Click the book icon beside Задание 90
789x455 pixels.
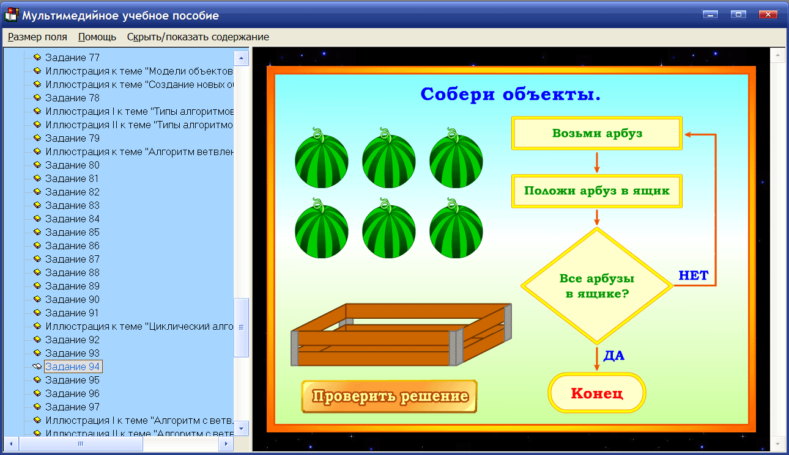37,299
